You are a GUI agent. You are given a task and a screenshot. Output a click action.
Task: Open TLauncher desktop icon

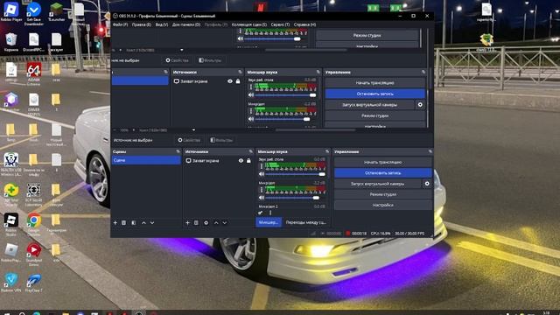click(x=56, y=12)
